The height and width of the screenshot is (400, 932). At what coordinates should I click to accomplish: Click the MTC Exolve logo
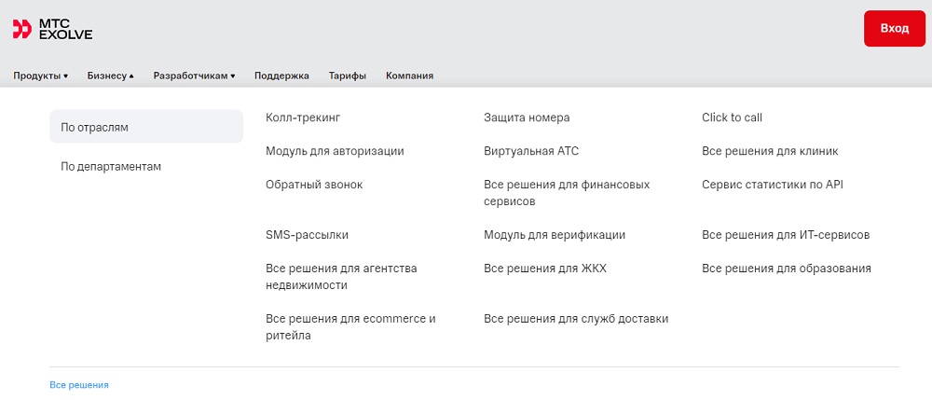coord(52,29)
